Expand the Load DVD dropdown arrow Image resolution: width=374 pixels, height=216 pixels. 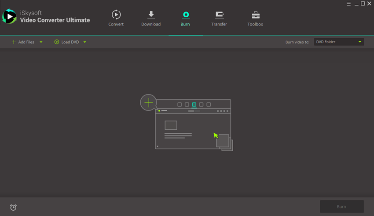coord(84,42)
